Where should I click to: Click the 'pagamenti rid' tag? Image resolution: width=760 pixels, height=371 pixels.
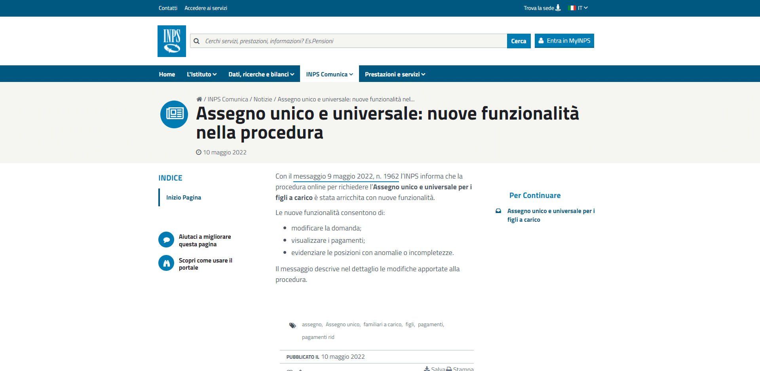[x=318, y=337]
